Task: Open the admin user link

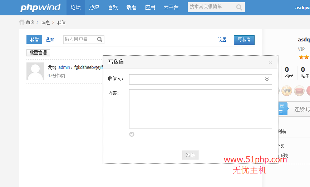Action: (x=64, y=67)
